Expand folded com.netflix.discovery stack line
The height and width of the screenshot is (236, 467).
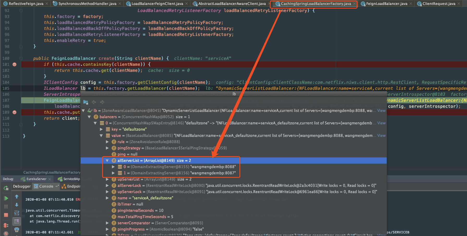click(x=23, y=216)
